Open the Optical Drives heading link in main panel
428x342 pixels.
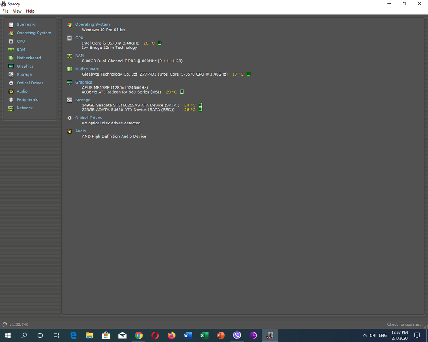(89, 118)
